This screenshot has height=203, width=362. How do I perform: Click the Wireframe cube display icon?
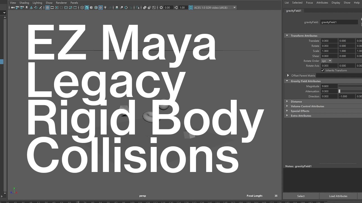[x=82, y=8]
